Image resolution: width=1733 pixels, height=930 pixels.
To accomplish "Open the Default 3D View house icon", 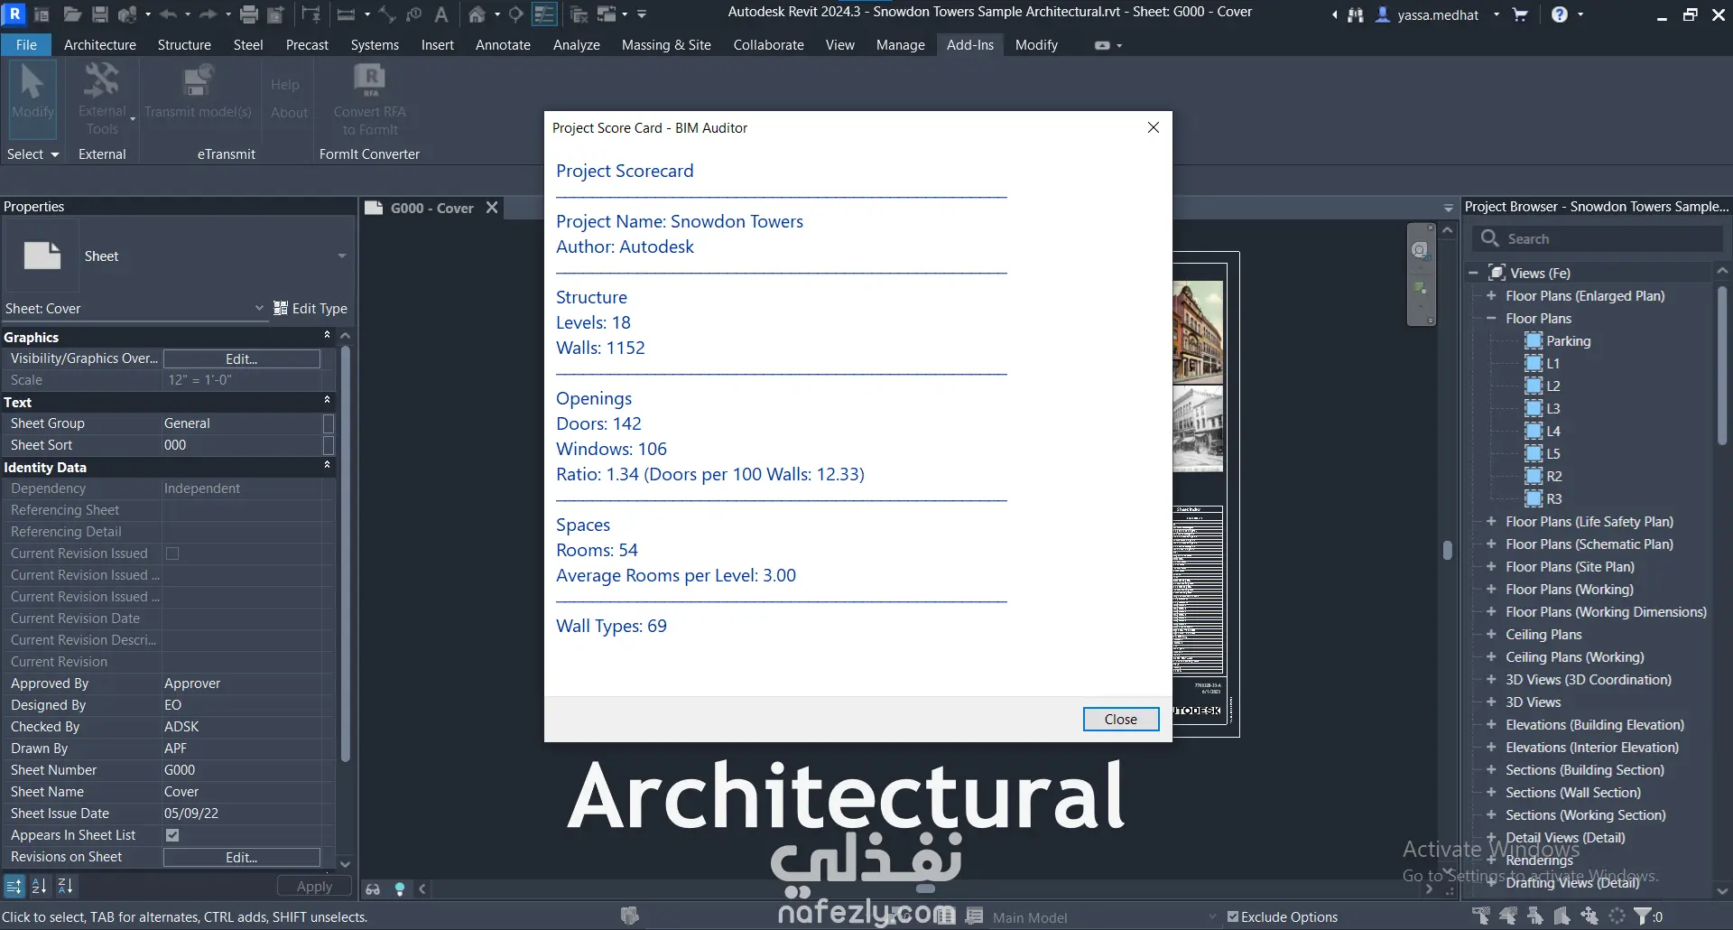I will click(x=477, y=14).
